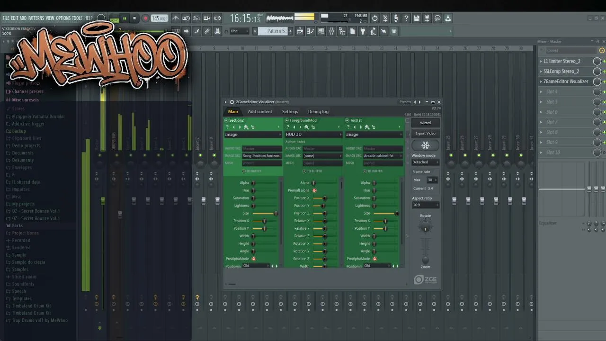Toggle the Section2 layer enable switch
This screenshot has width=606, height=341.
[x=226, y=120]
